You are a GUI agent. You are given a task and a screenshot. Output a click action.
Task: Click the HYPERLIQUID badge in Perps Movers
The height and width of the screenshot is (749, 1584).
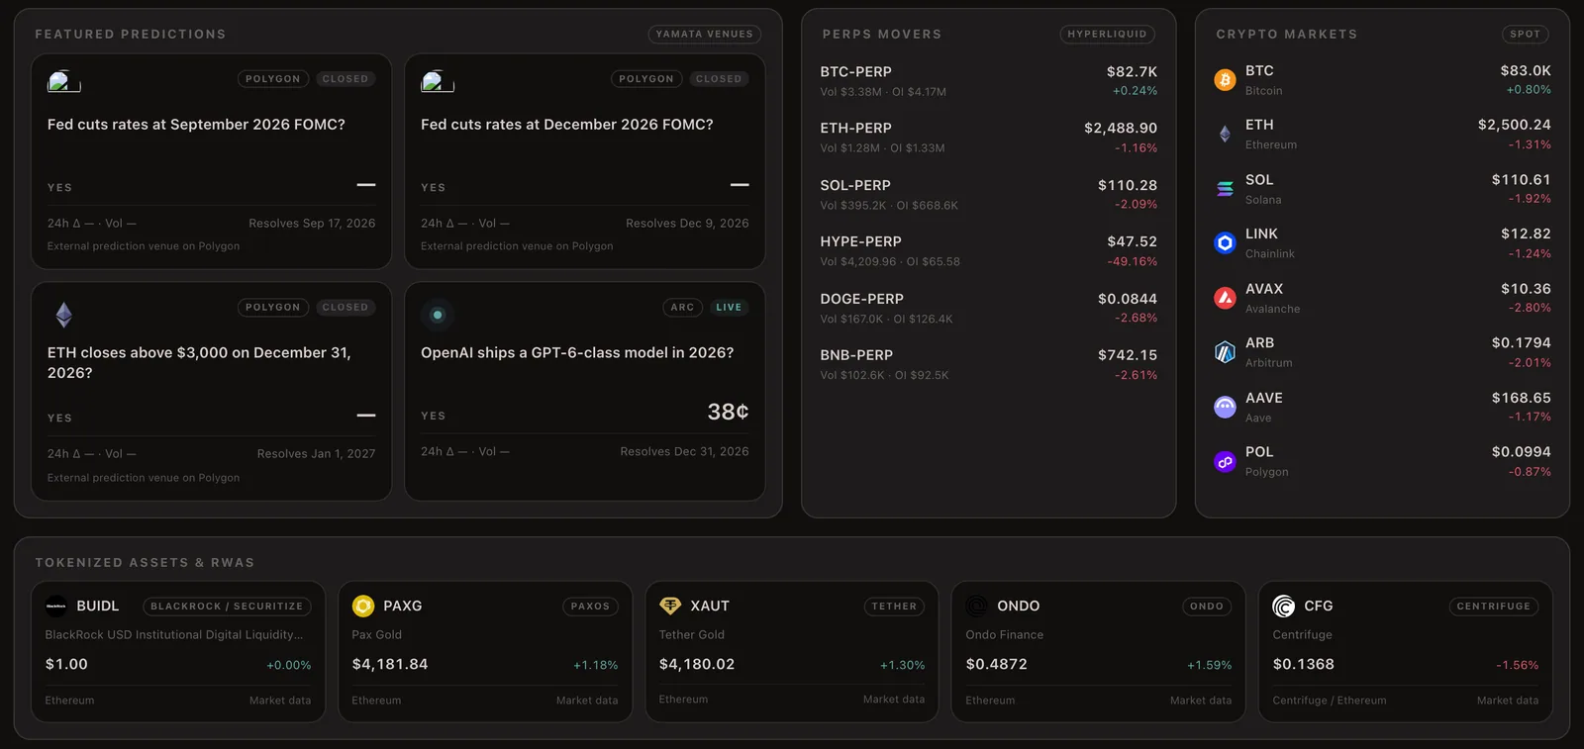[x=1107, y=34]
